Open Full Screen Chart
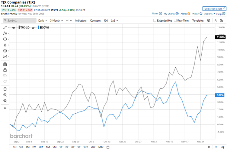Screen dimensions: 227x150 [214, 9]
